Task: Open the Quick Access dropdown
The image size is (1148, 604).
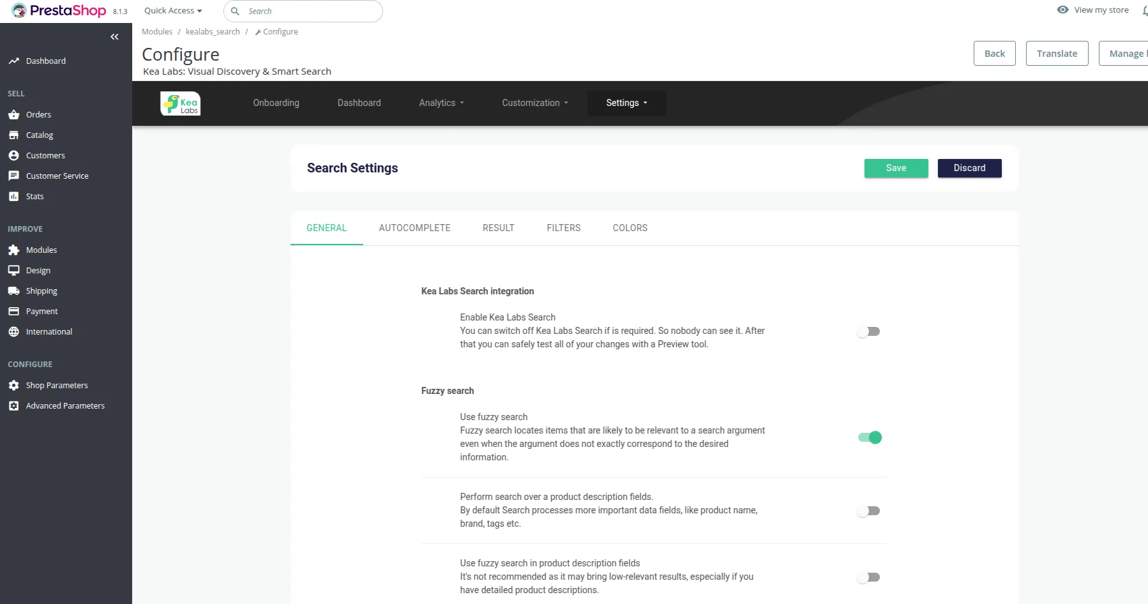Action: pos(171,10)
